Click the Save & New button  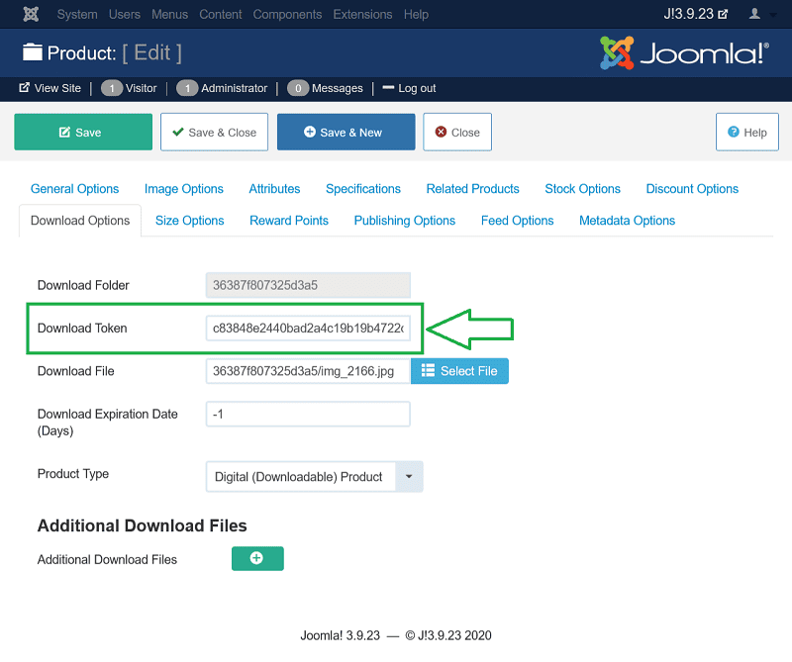[x=346, y=132]
